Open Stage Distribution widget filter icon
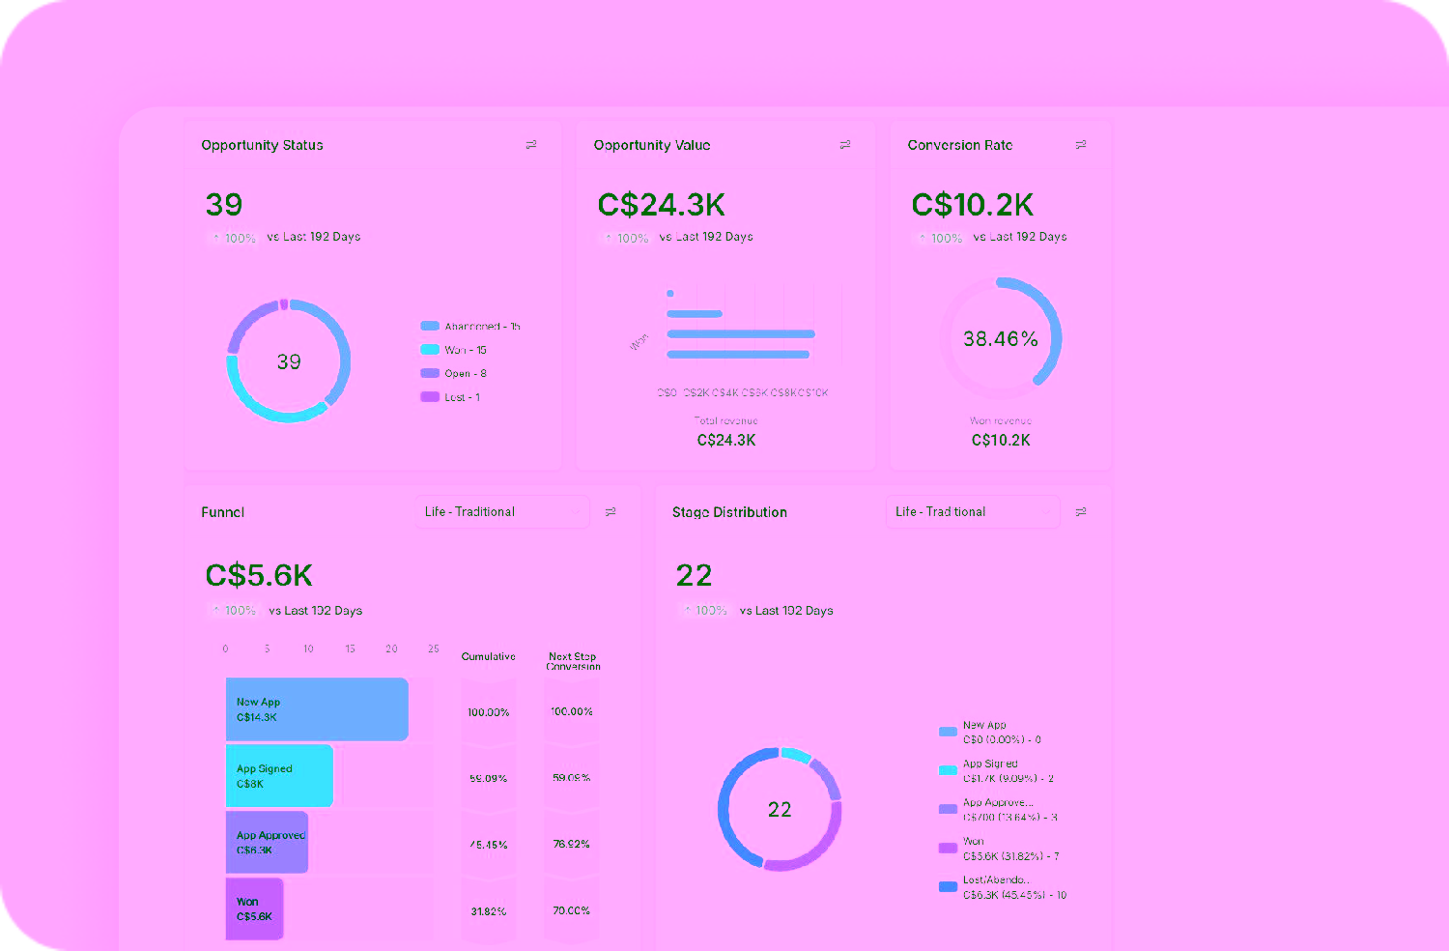Screen dimensions: 1449x951 pyautogui.click(x=1081, y=512)
